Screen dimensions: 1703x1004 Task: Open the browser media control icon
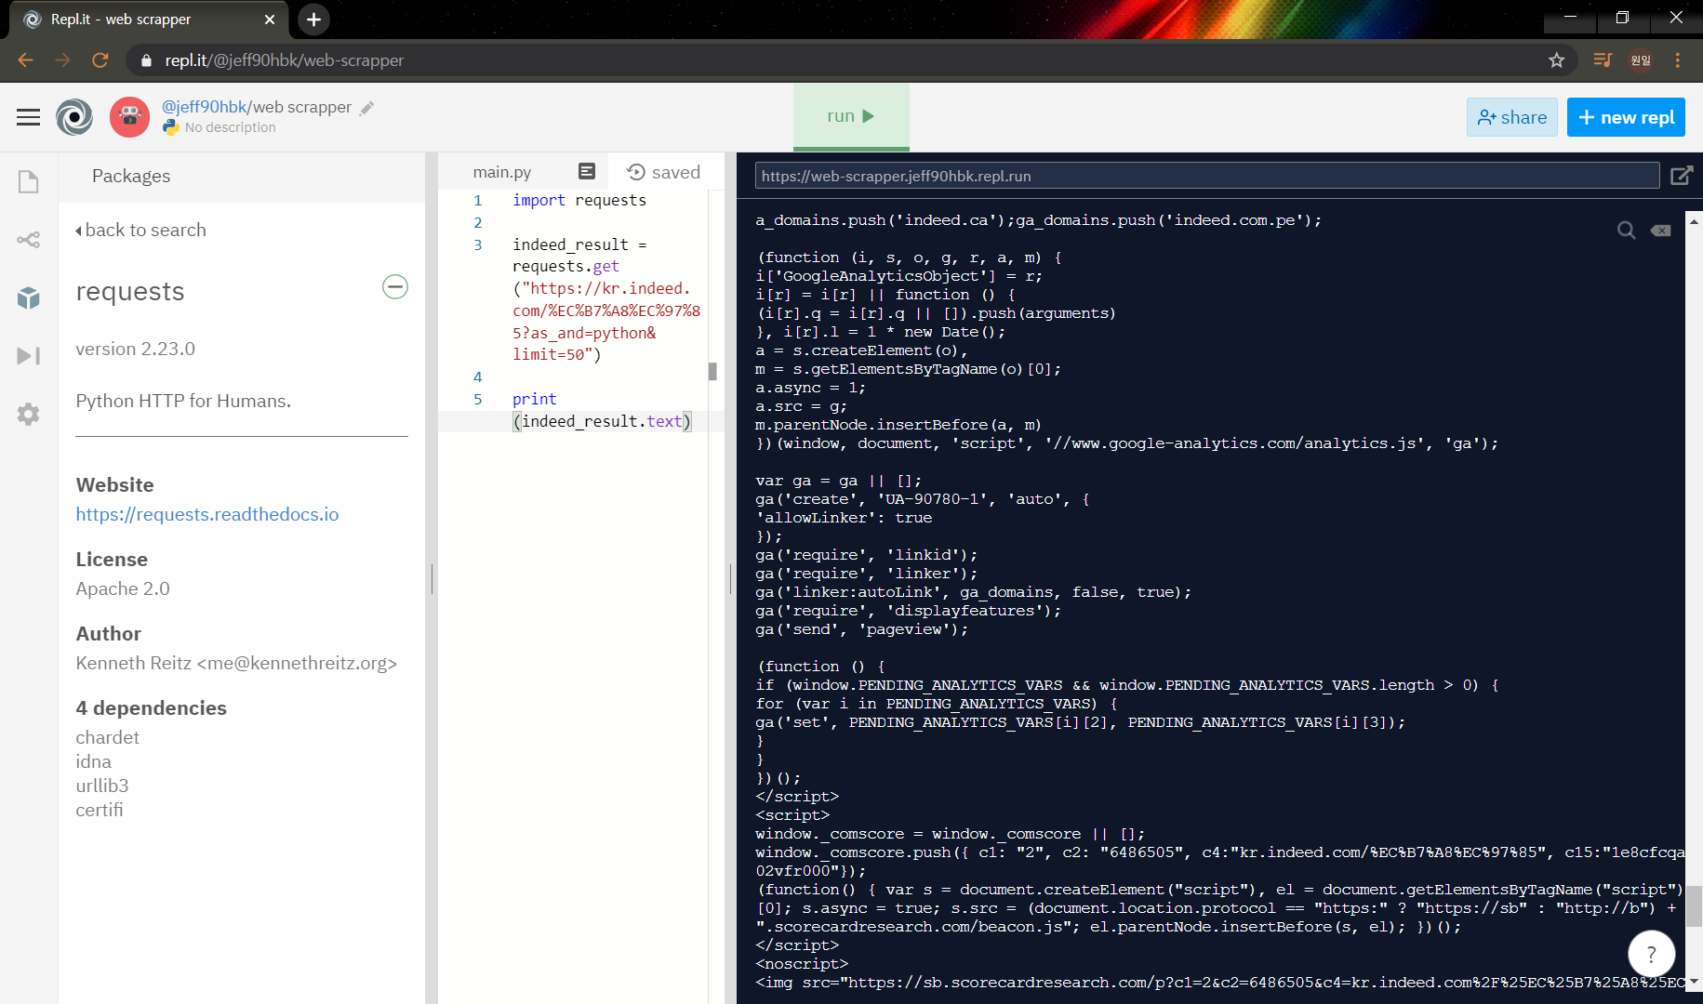[1603, 60]
